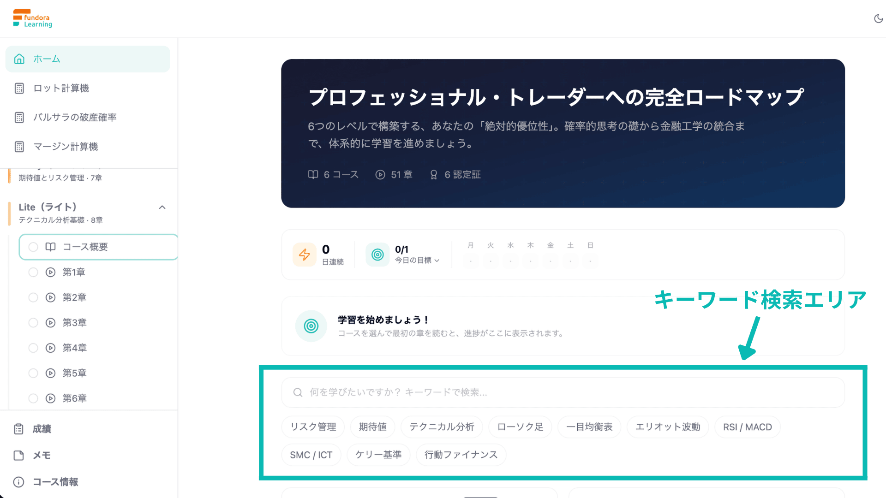Collapse the Lite（ライト） course section
Screen dimensions: 886x498
coord(162,207)
